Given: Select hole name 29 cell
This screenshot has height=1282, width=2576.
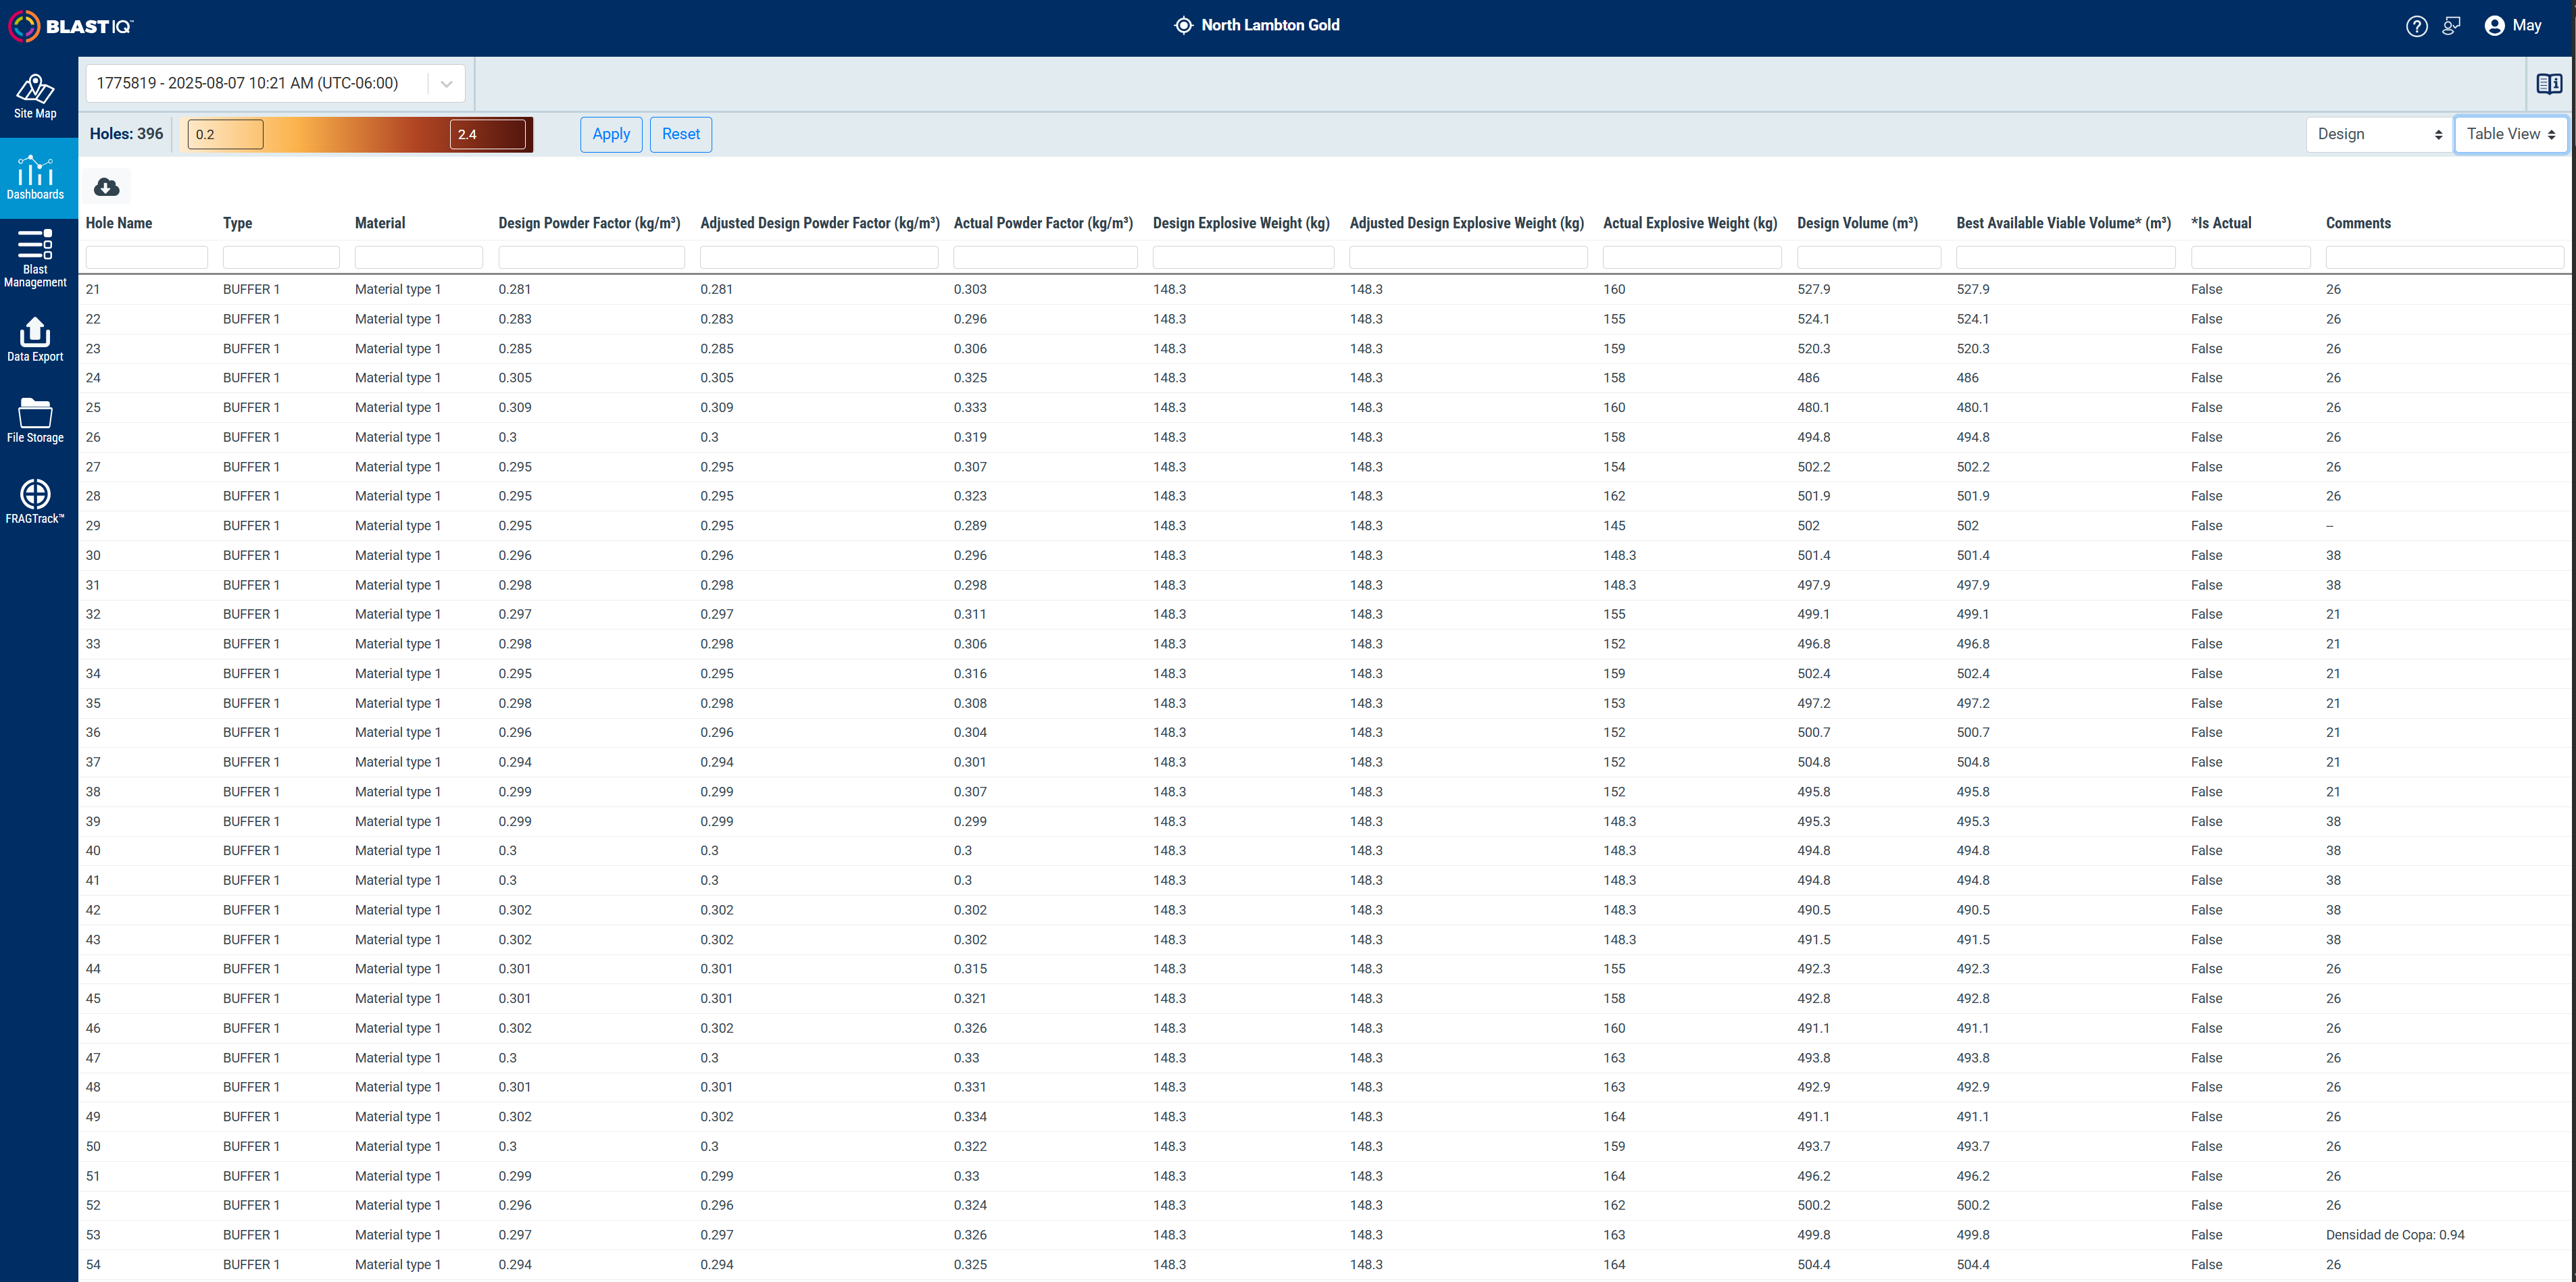Looking at the screenshot, I should click(x=93, y=525).
